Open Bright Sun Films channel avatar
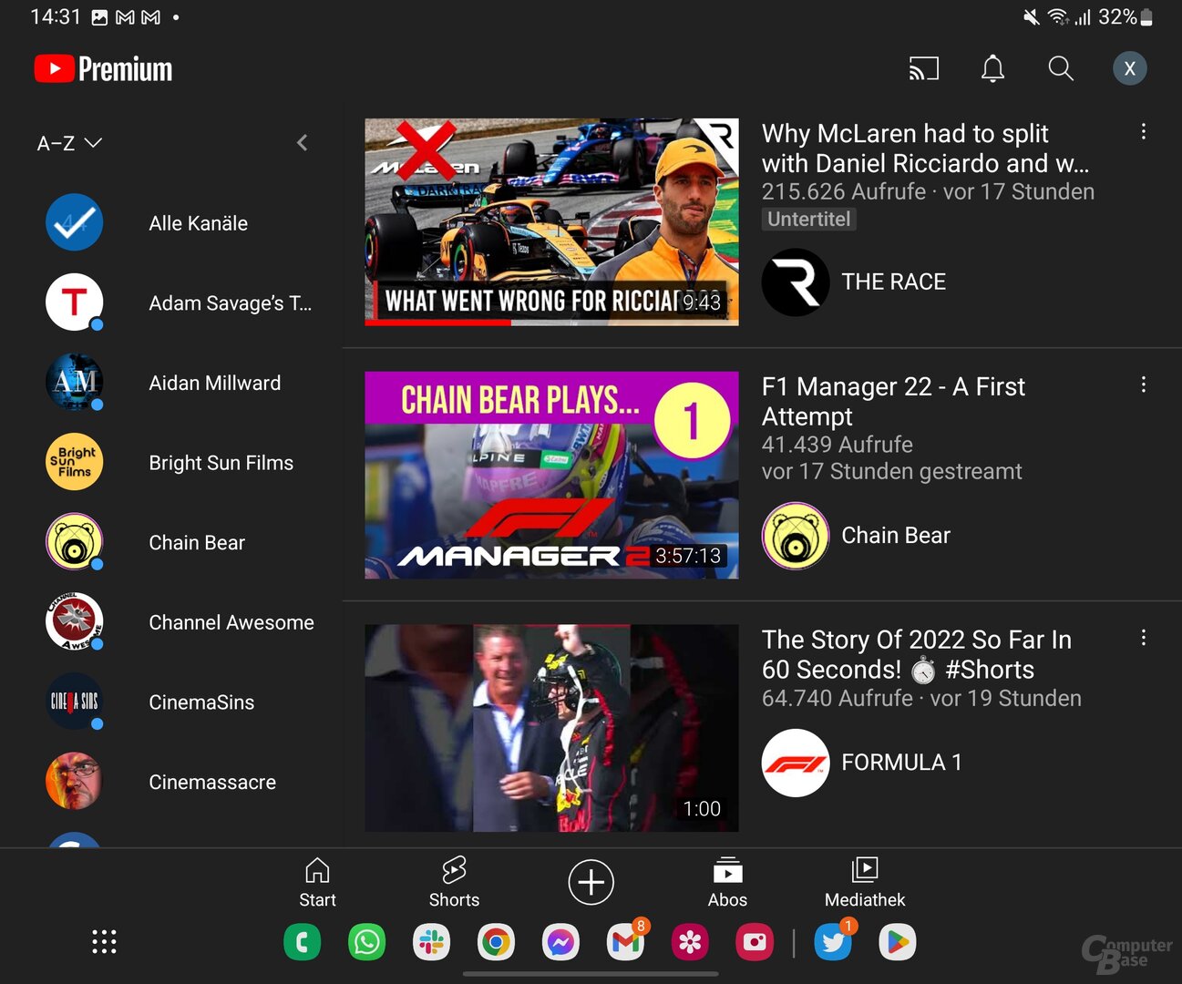Screen dimensions: 1182x984 pos(74,462)
